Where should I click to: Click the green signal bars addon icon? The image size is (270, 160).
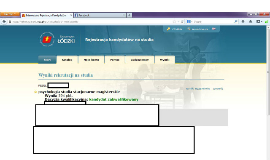click(x=267, y=21)
